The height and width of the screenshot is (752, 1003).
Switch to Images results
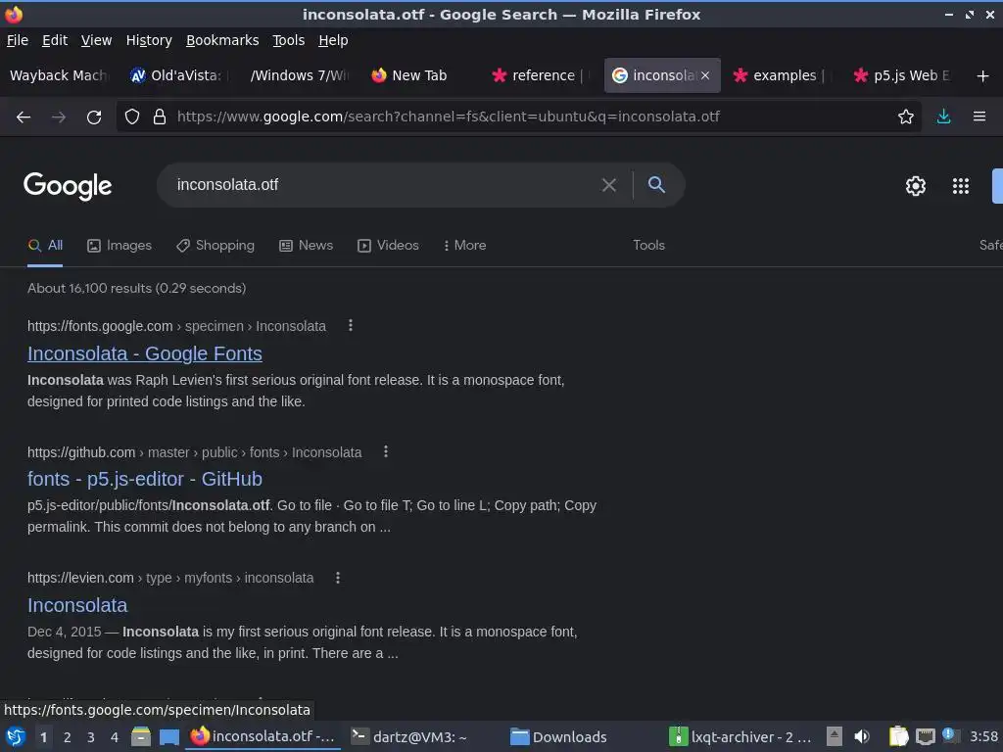119,246
